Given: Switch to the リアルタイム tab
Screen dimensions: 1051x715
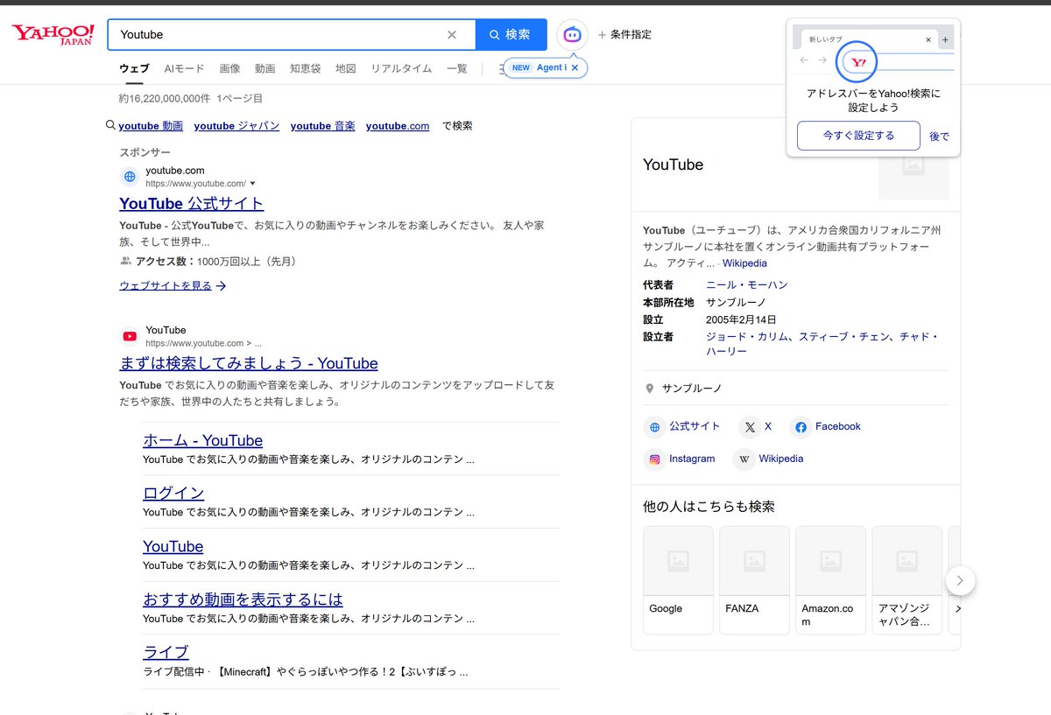Looking at the screenshot, I should [x=401, y=68].
